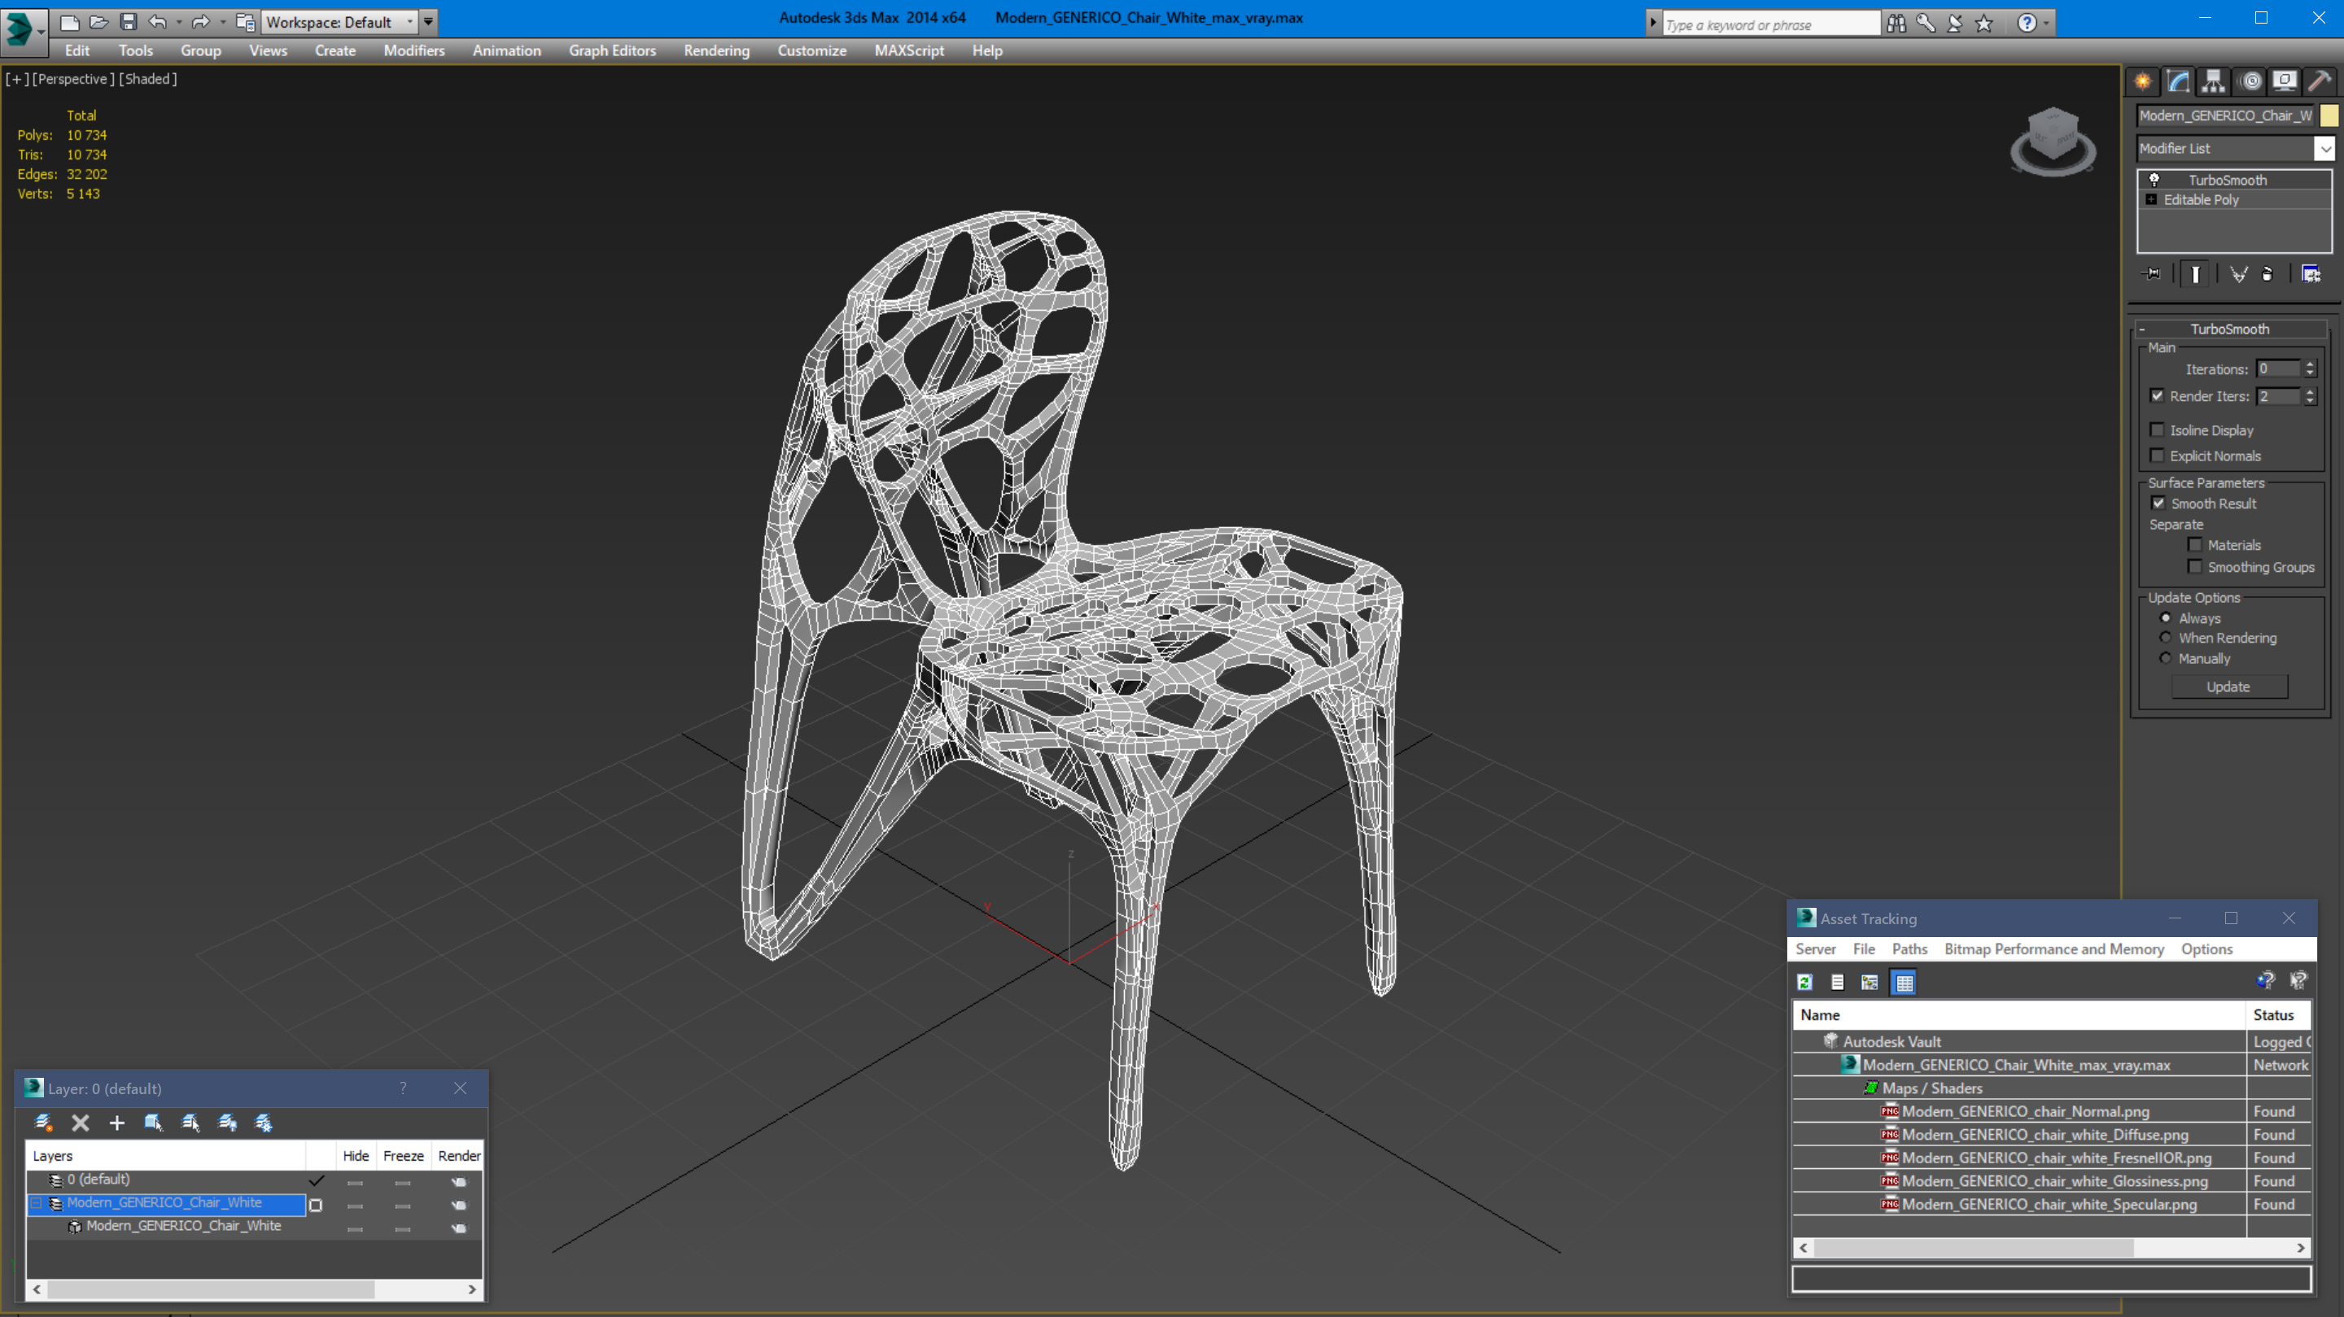This screenshot has width=2344, height=1317.
Task: Enable the Isoline Display checkbox
Action: coord(2157,430)
